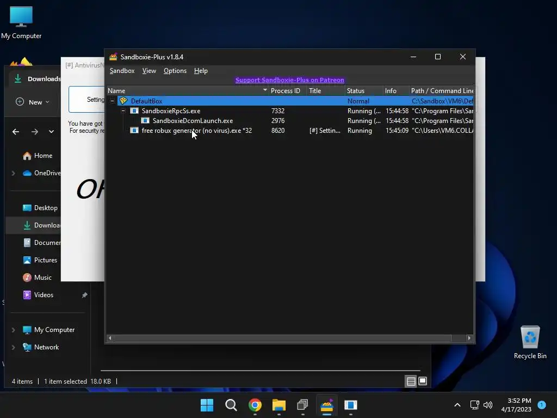Follow the Support Sandboxie-Plus on Patreon link
The width and height of the screenshot is (557, 418).
[x=289, y=80]
